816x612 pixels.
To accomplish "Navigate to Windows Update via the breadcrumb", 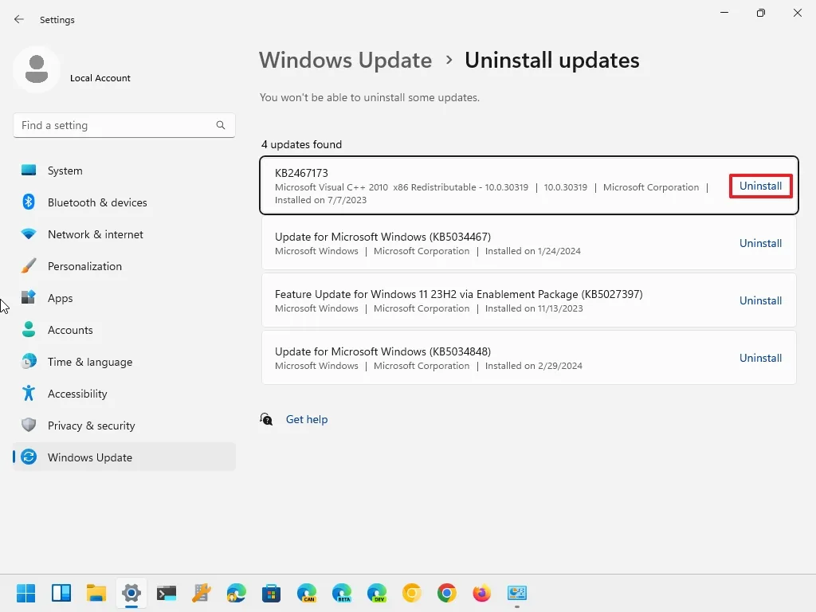I will (x=345, y=60).
